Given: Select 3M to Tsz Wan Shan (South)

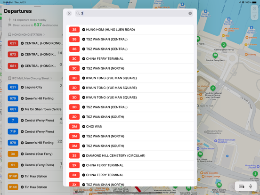Looking at the screenshot, I should [x=130, y=146].
